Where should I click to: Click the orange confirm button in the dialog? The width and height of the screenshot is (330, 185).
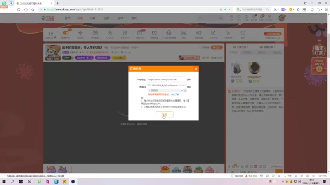(164, 114)
